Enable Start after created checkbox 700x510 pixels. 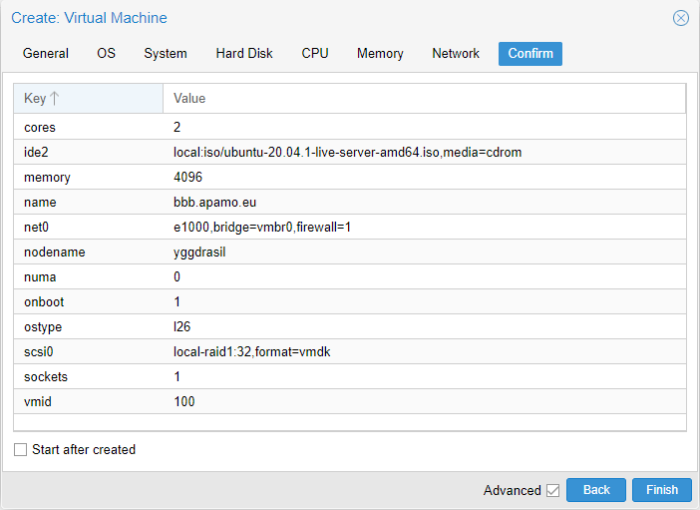pos(21,450)
